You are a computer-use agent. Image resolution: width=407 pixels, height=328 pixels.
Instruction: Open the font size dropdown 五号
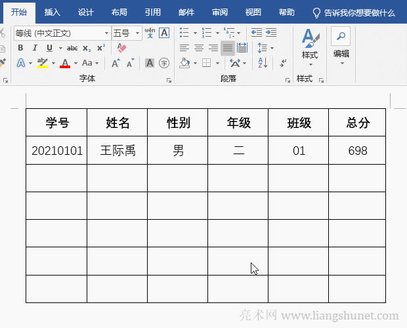point(137,33)
